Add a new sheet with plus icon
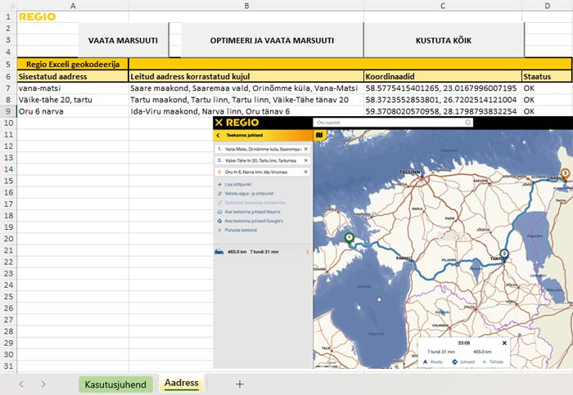573x395 pixels. click(240, 384)
